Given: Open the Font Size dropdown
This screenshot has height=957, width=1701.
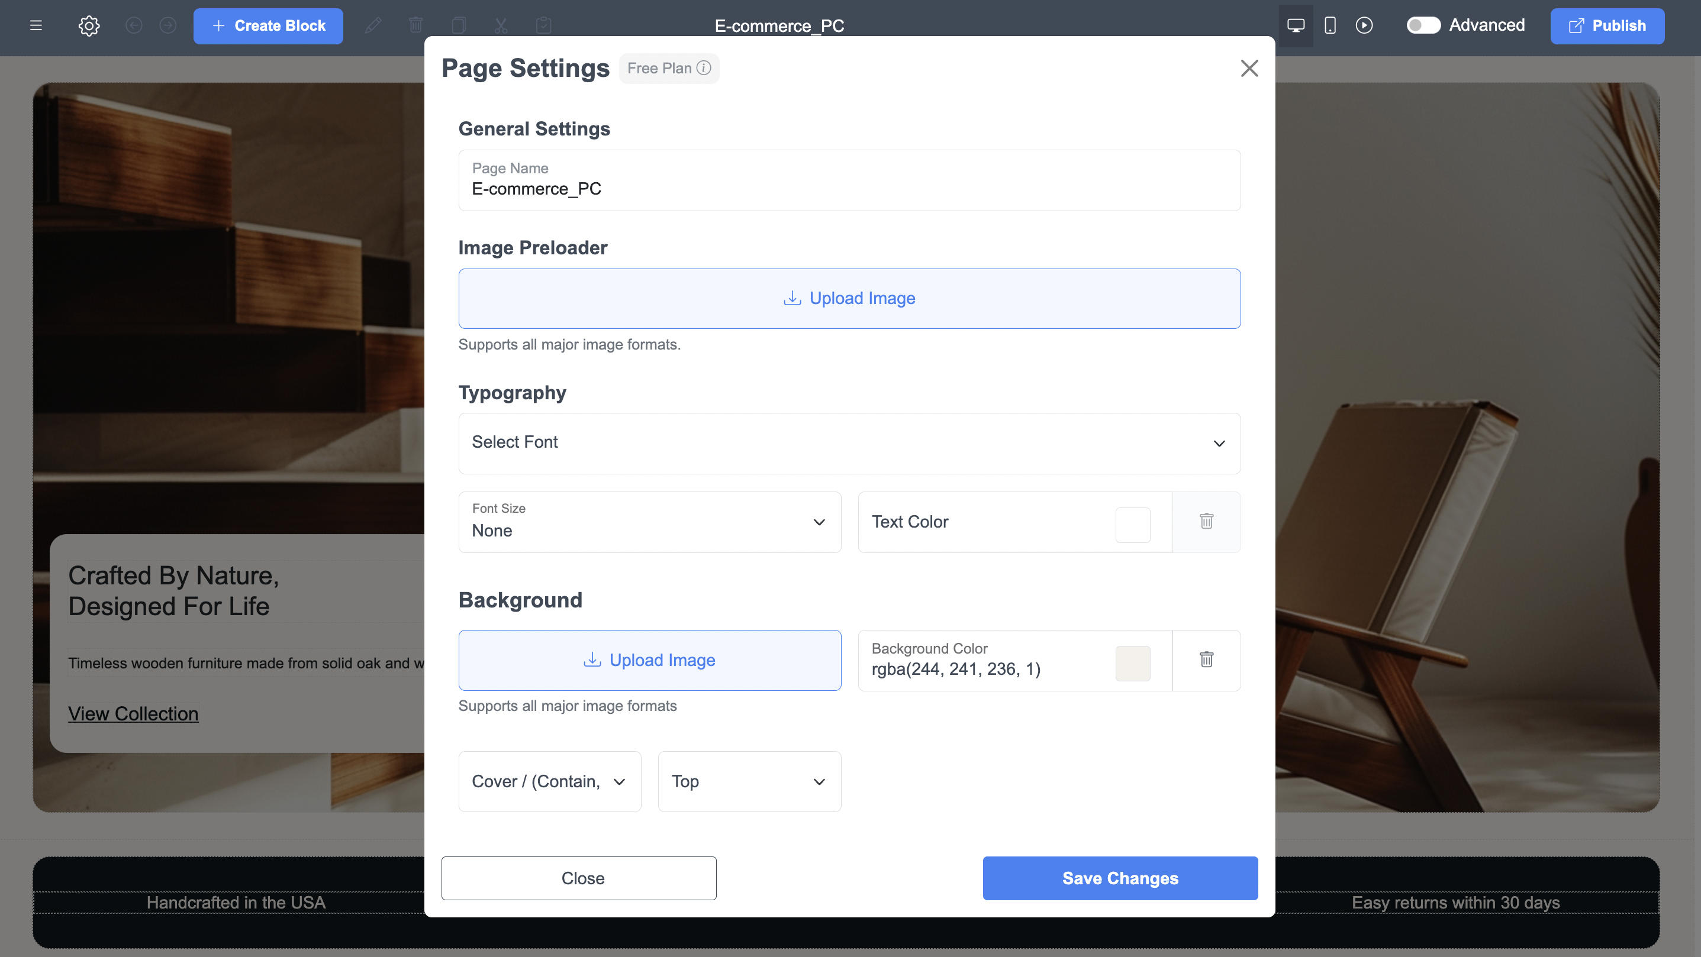Looking at the screenshot, I should pyautogui.click(x=649, y=522).
